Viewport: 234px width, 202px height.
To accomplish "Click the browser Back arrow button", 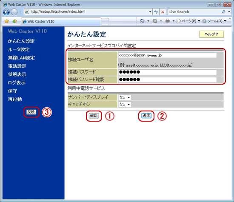I will click(6, 12).
